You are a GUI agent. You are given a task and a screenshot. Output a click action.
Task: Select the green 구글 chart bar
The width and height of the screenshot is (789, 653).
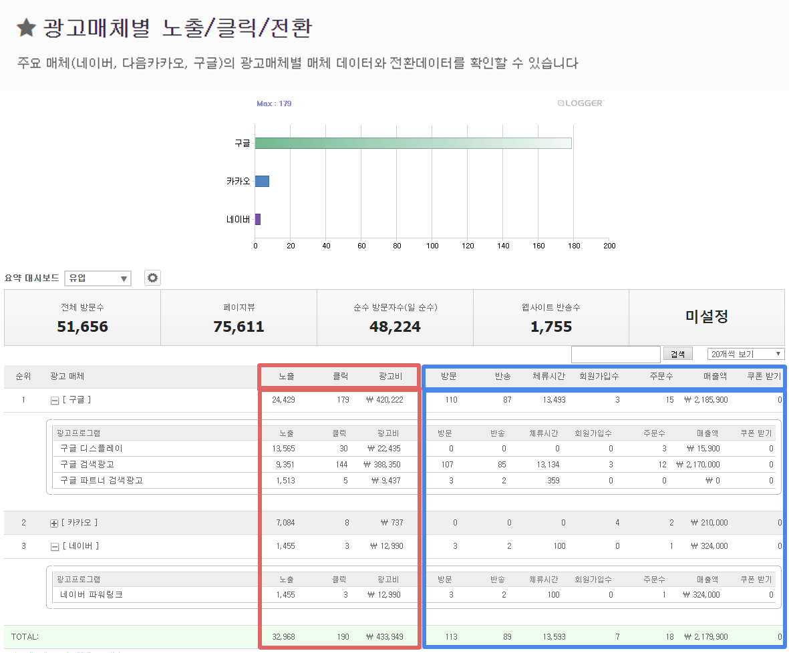[413, 144]
